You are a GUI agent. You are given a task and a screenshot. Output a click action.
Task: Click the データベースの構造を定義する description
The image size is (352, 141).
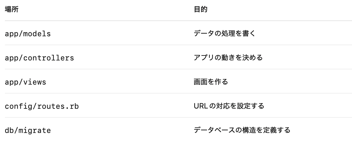coord(242,130)
